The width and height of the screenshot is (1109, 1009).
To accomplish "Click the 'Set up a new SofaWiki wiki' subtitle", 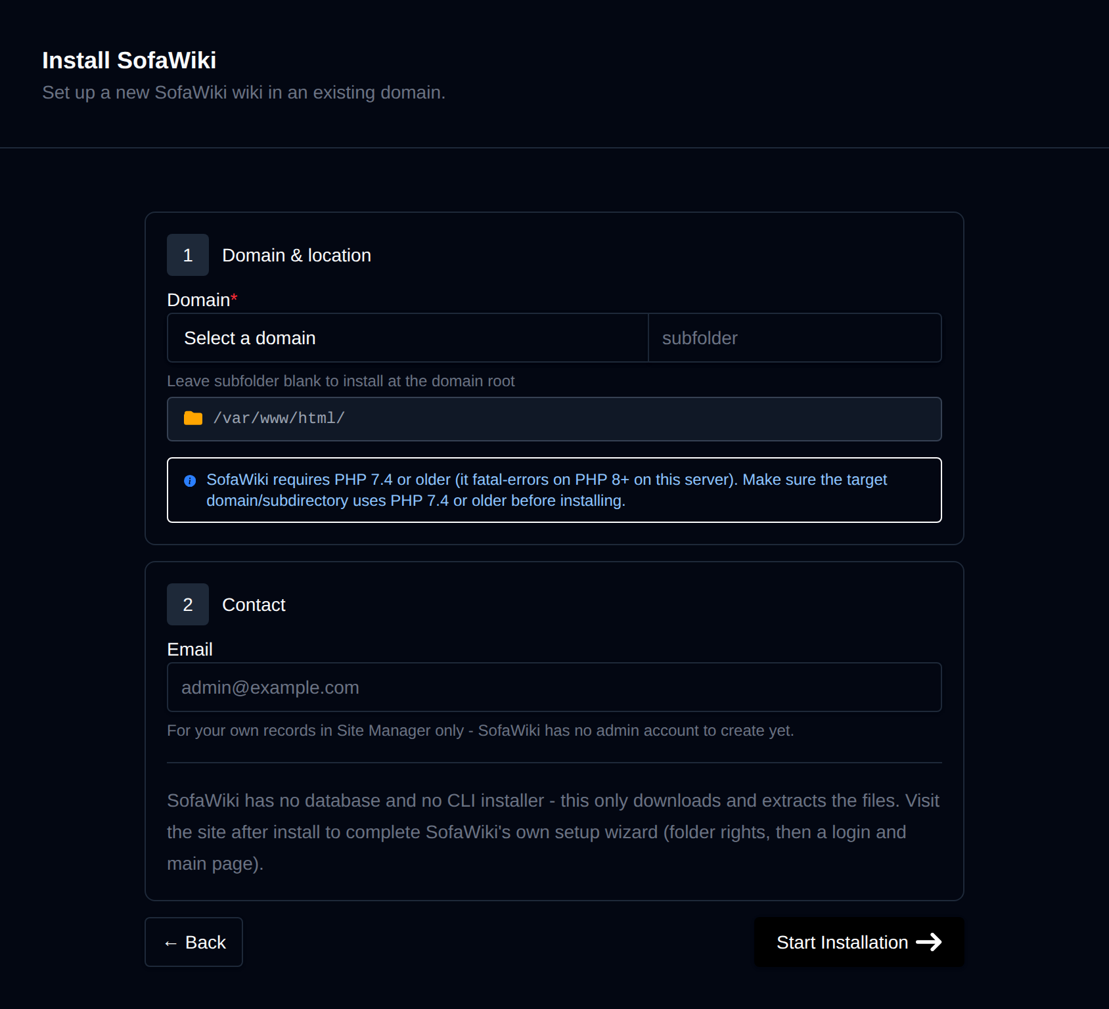I will pos(244,93).
